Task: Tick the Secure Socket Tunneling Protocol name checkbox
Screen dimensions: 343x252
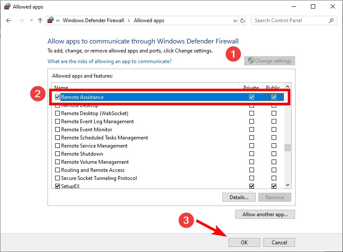Action: pos(58,178)
